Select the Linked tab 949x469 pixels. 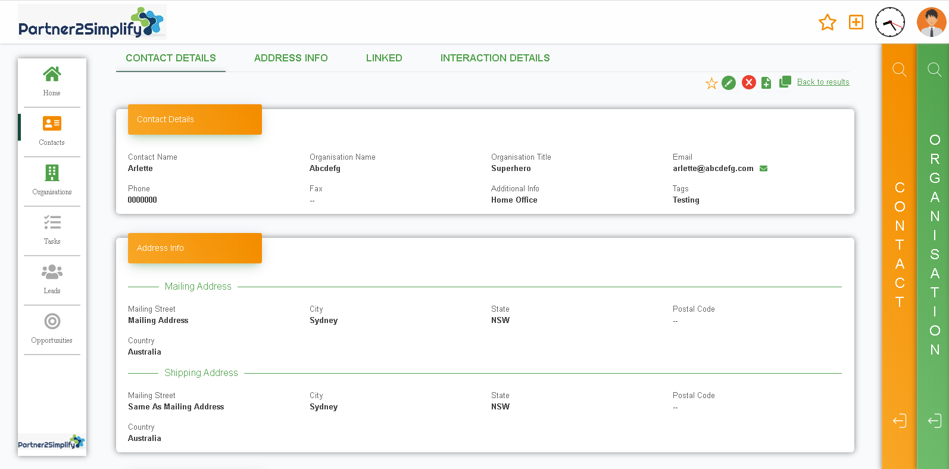pos(384,58)
